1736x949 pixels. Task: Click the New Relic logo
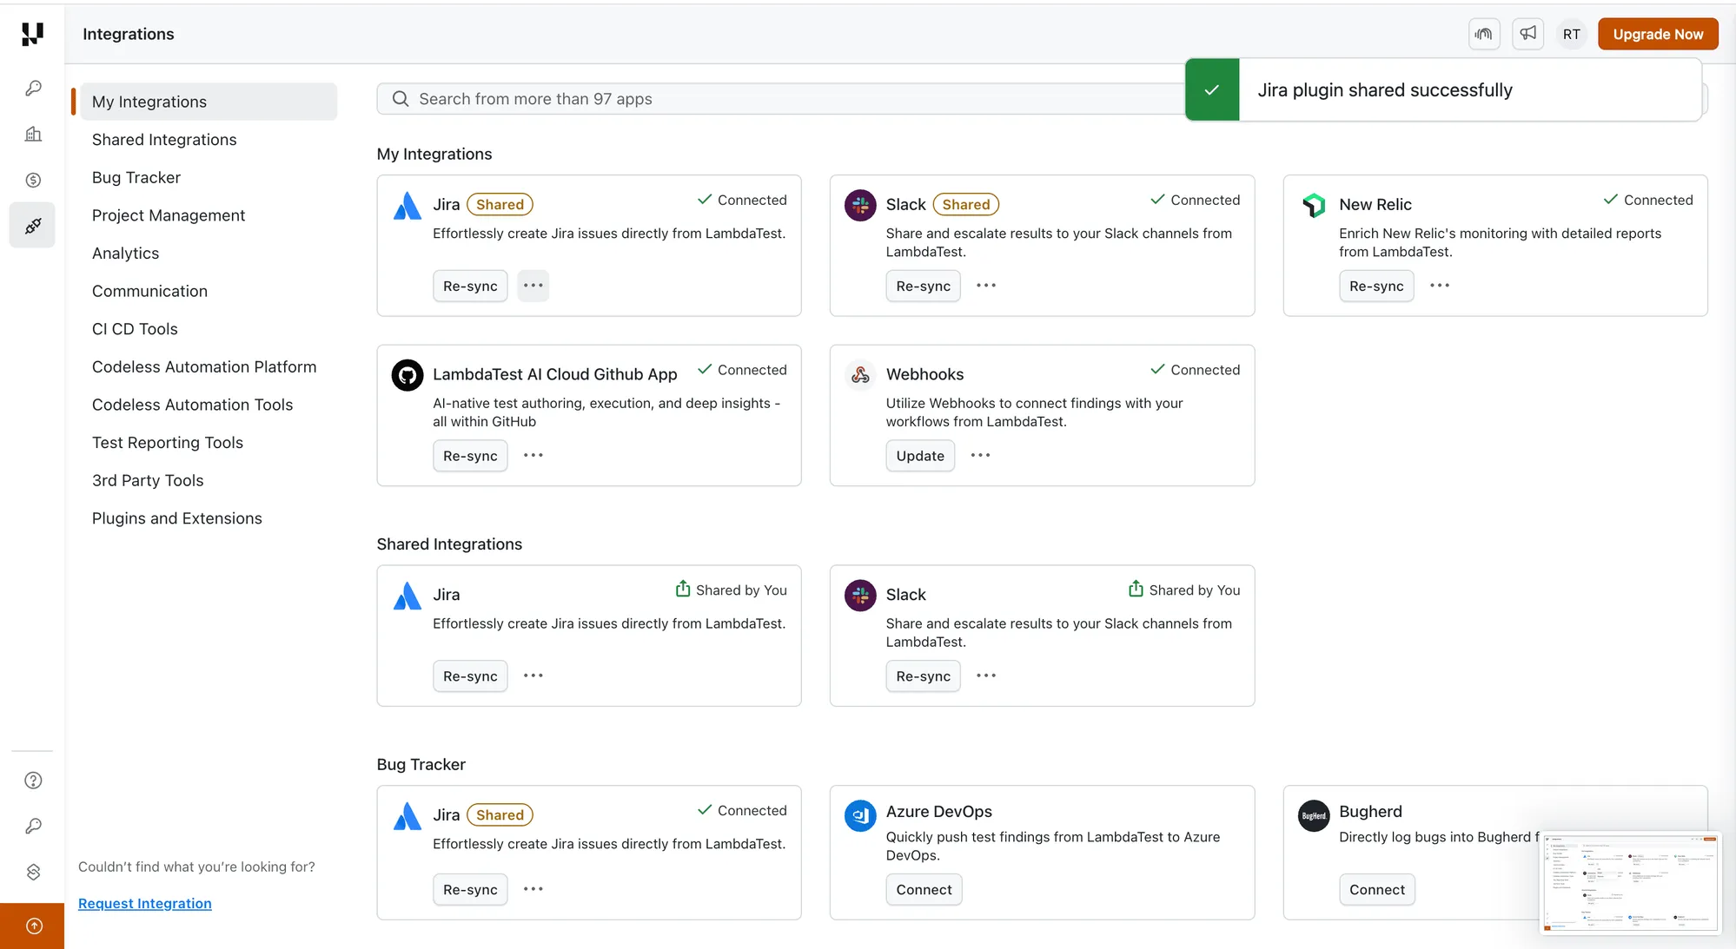[x=1314, y=206]
